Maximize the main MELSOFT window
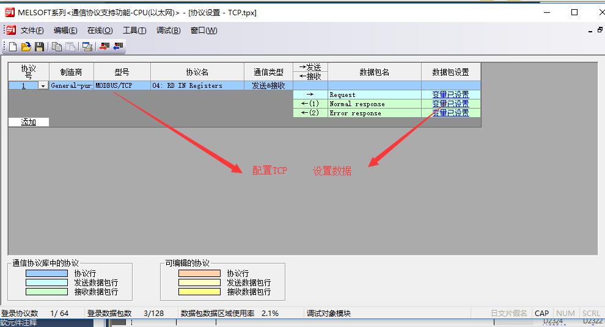605x327 pixels. coord(574,12)
